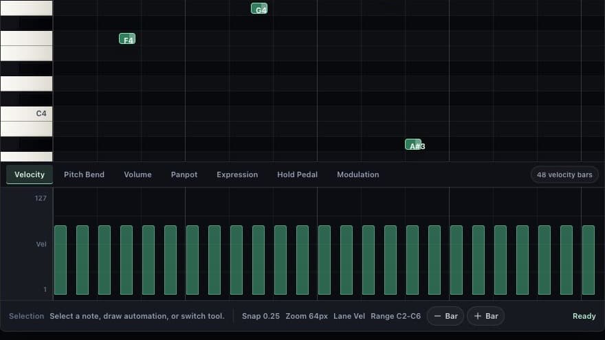Viewport: 605px width, 340px height.
Task: Select the Hold Pedal tab
Action: 298,174
